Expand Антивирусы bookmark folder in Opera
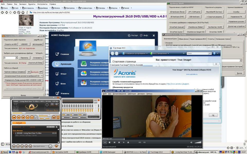247x154 pixels. tap(36, 8)
